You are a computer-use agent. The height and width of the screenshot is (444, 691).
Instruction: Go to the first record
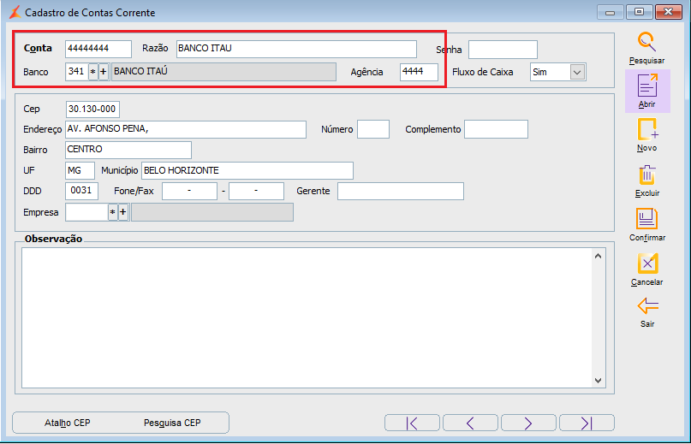412,423
